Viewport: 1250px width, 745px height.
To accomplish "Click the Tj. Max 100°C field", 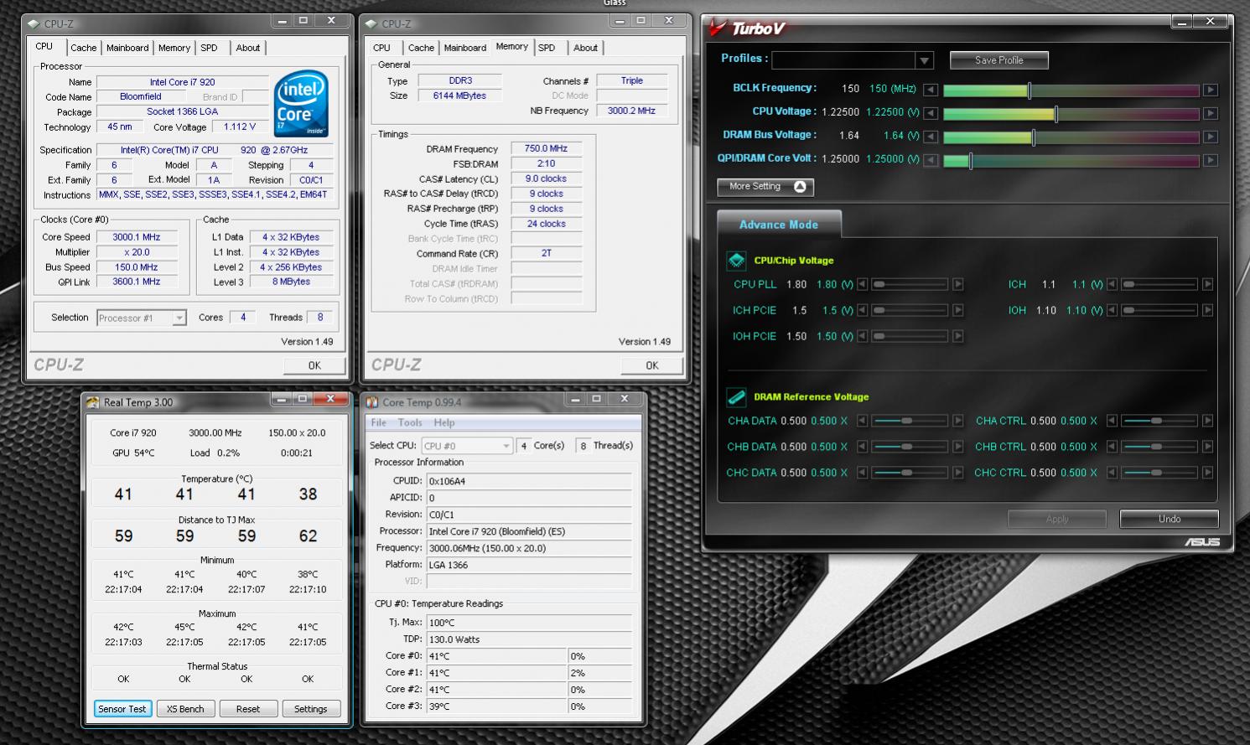I will (529, 623).
